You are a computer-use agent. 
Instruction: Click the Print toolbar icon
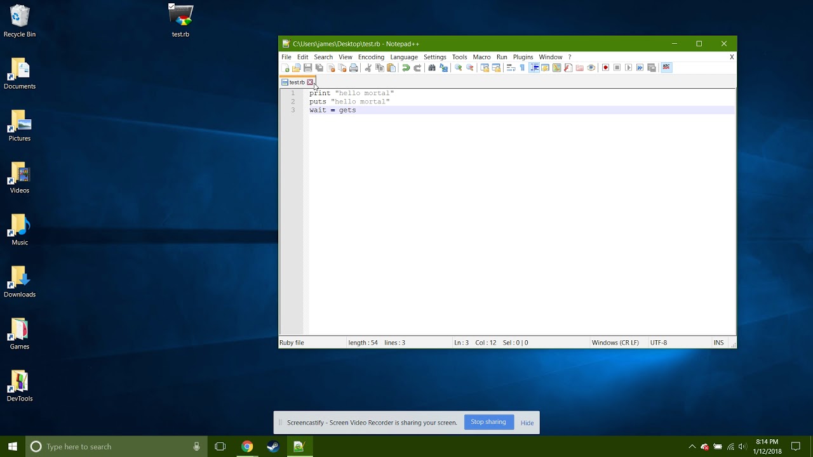[x=354, y=68]
